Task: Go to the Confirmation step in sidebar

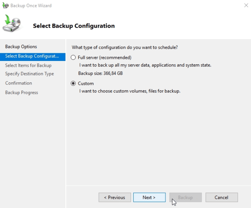Action: click(x=19, y=83)
